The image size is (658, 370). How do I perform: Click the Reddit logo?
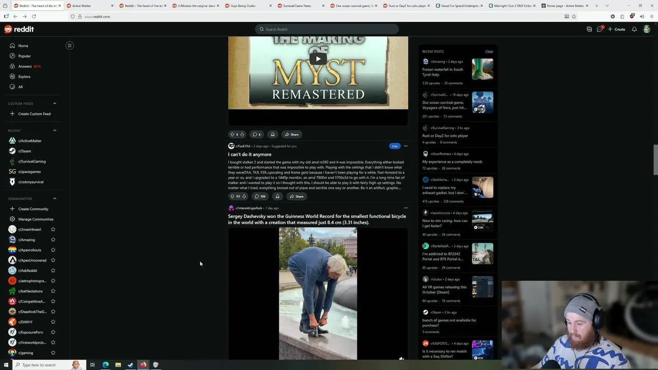pos(19,29)
